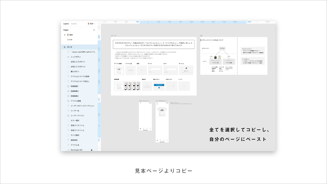Unlock the Rectangle 282 layer
This screenshot has height=184, width=327.
91,150
